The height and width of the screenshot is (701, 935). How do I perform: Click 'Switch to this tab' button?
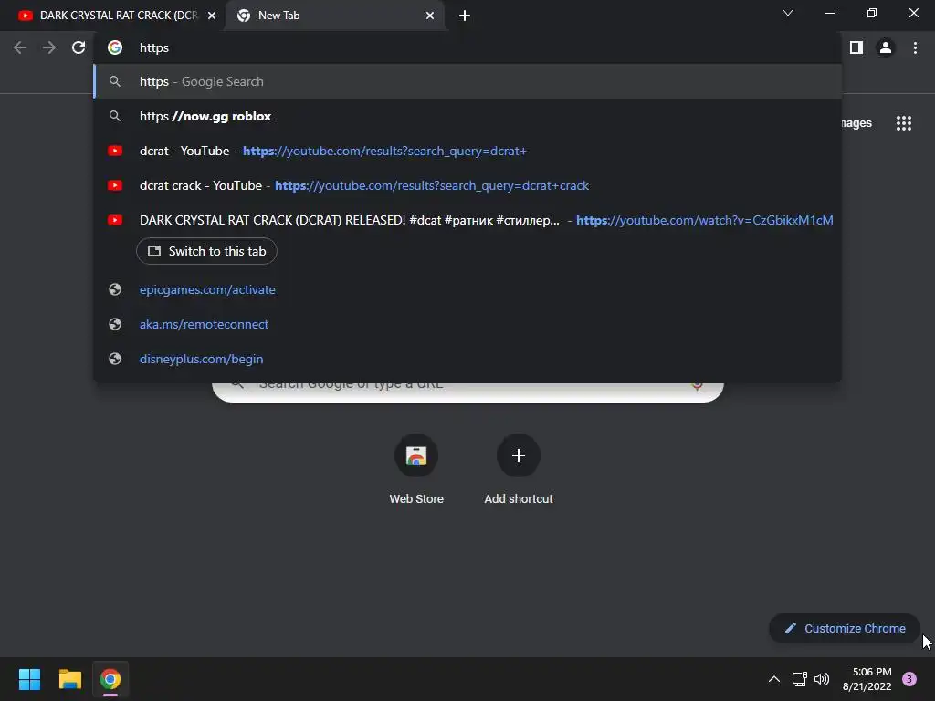coord(207,251)
